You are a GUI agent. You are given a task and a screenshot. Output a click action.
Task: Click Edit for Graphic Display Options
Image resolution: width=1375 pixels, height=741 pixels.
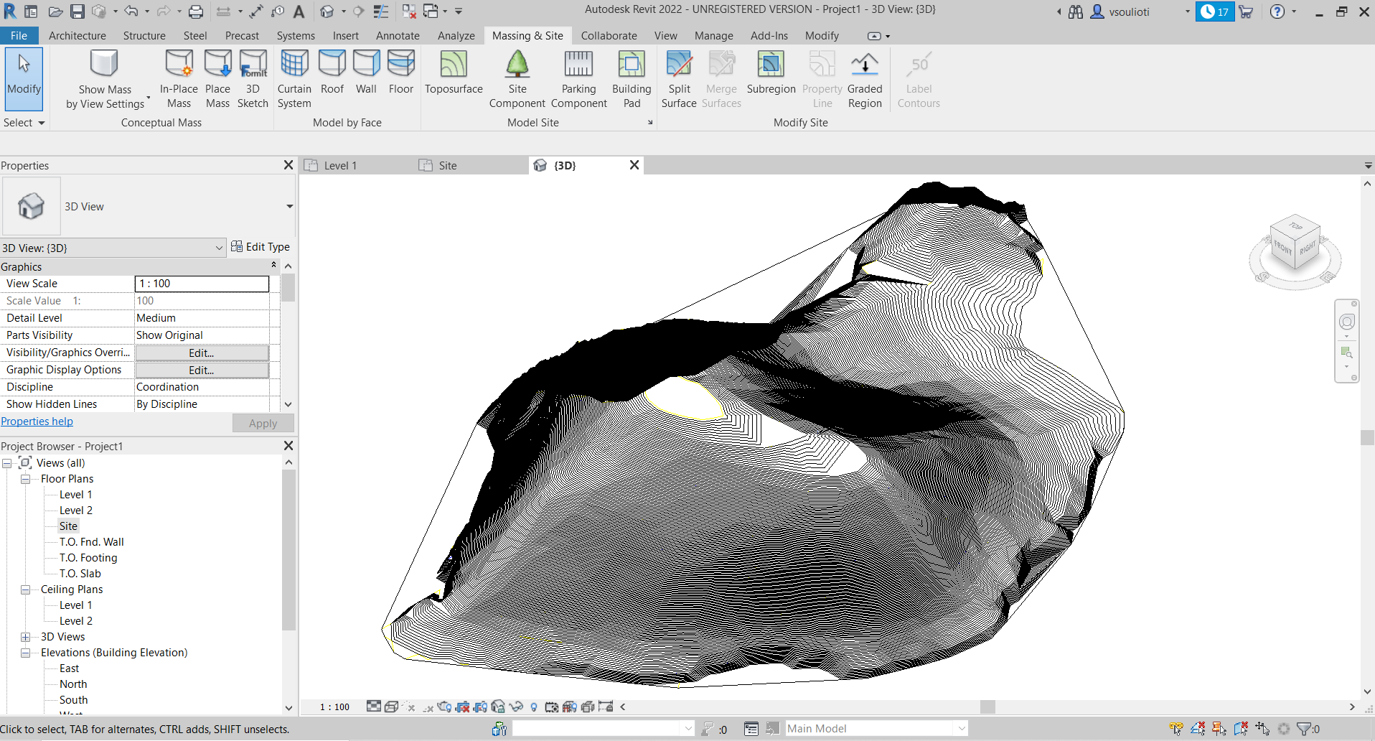[x=202, y=370]
